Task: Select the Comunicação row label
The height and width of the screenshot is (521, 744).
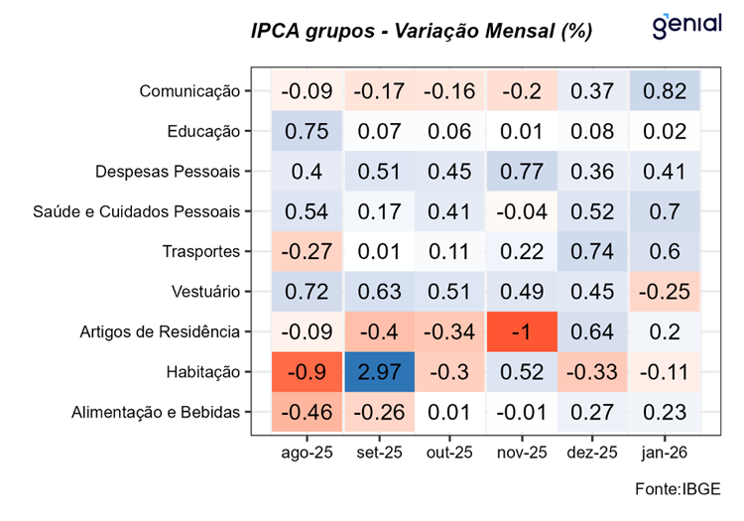Action: (x=189, y=91)
